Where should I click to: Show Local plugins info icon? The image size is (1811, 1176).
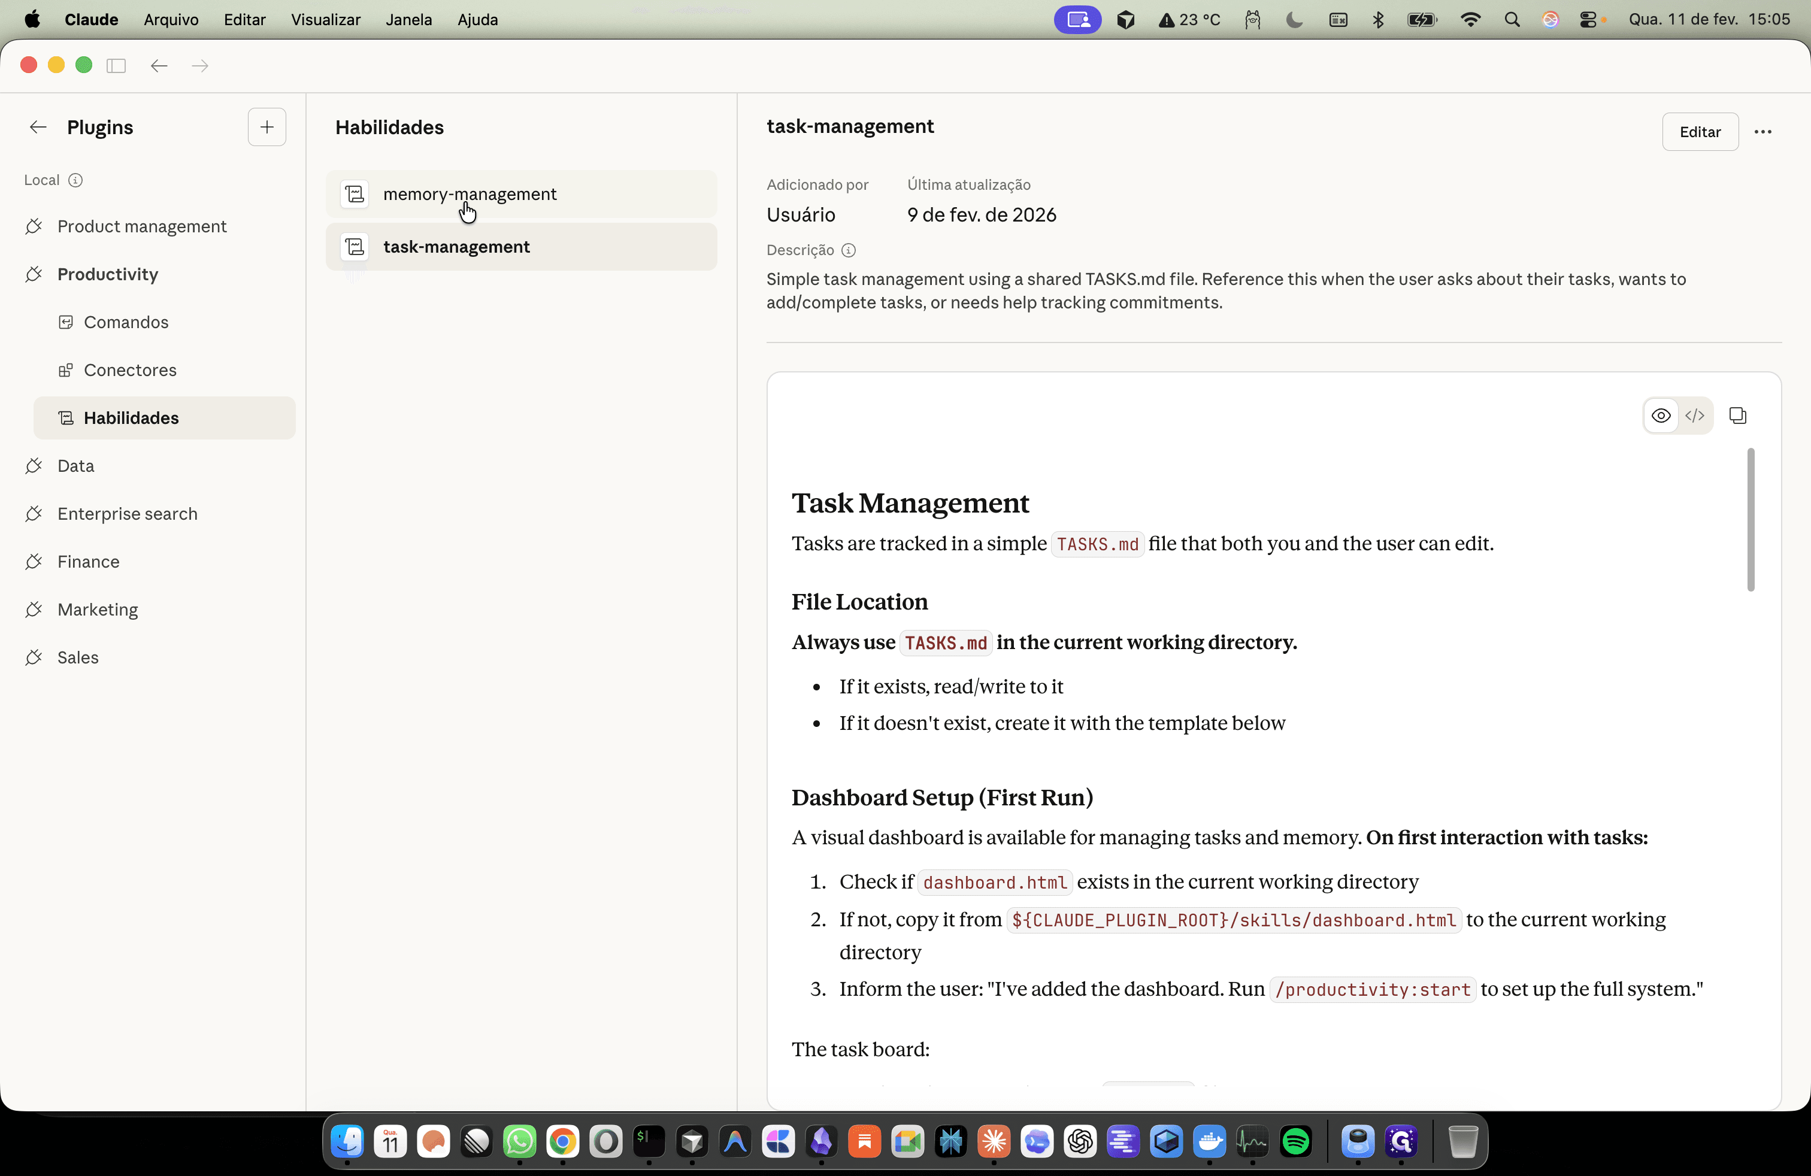(75, 180)
